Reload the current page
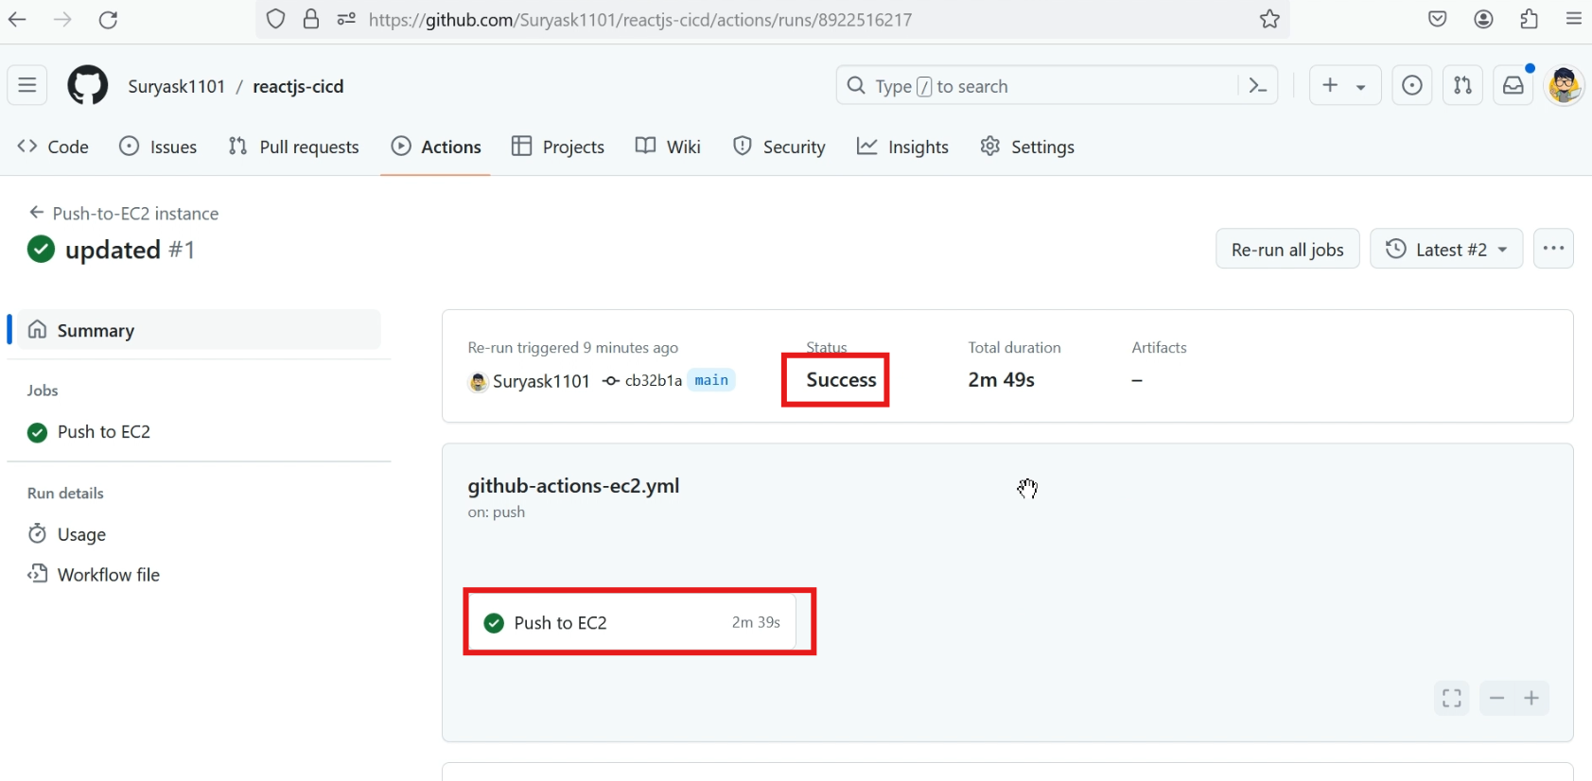The image size is (1592, 781). (108, 19)
